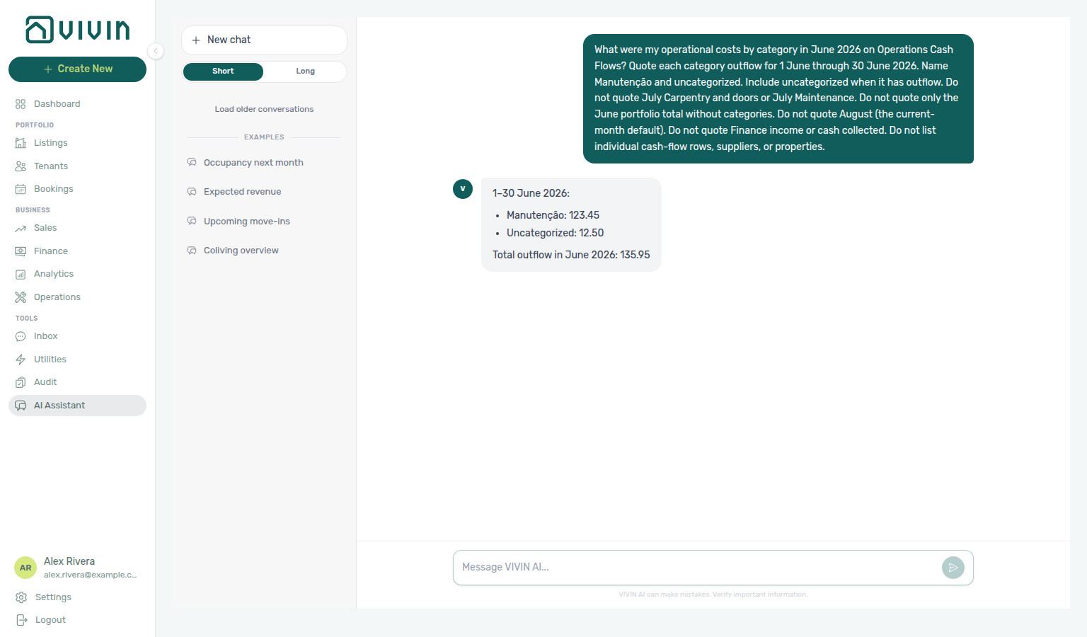
Task: Click the Manutenção: 123.45 line
Action: pos(553,215)
